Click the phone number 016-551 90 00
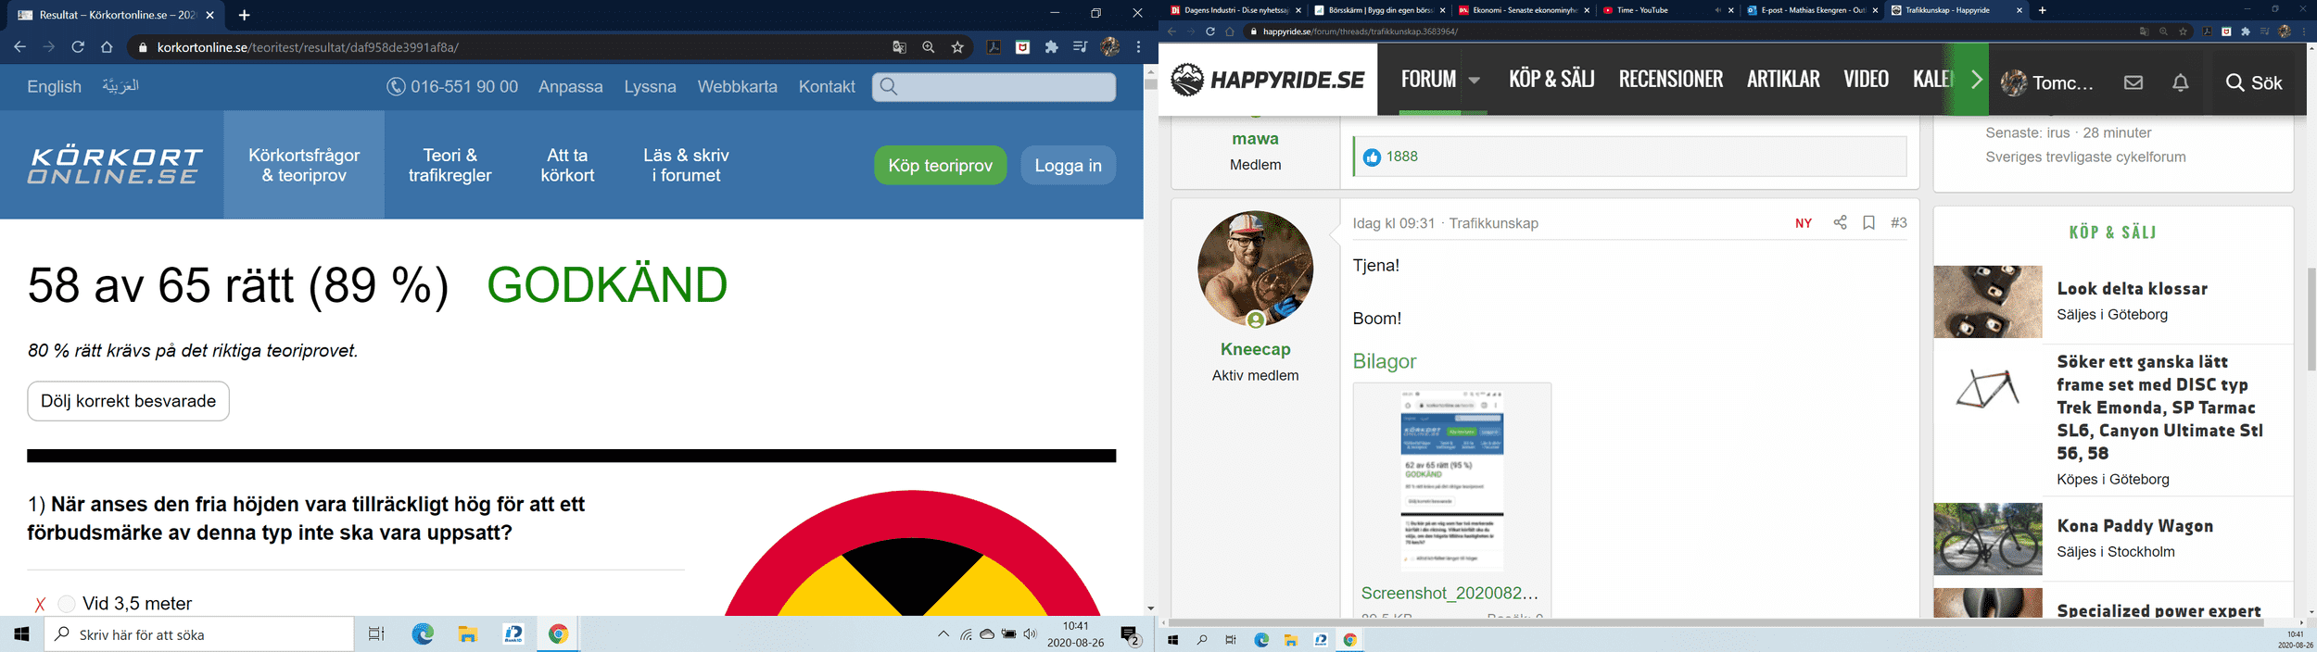Image resolution: width=2317 pixels, height=652 pixels. 452,86
